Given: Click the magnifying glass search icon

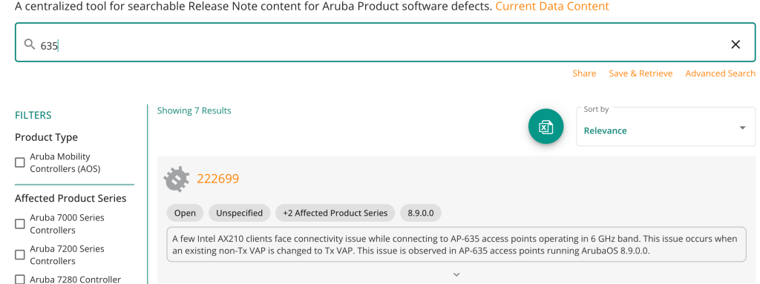Looking at the screenshot, I should [x=30, y=44].
